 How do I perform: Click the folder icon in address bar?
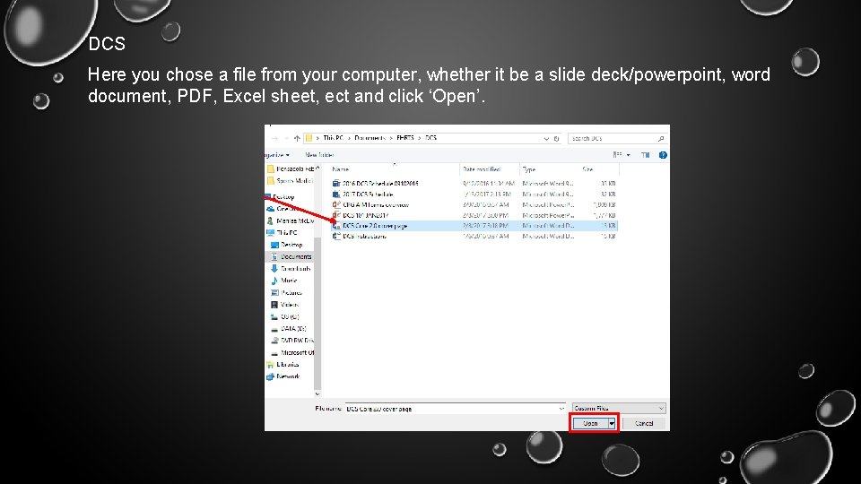pos(309,138)
